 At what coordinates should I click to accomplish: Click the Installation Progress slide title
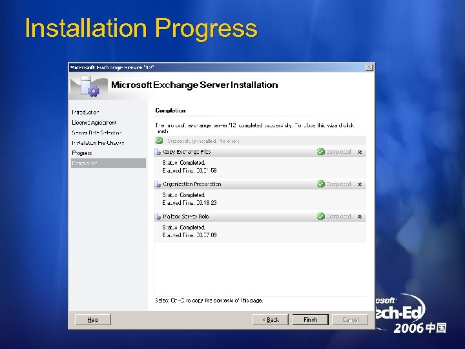pos(141,28)
